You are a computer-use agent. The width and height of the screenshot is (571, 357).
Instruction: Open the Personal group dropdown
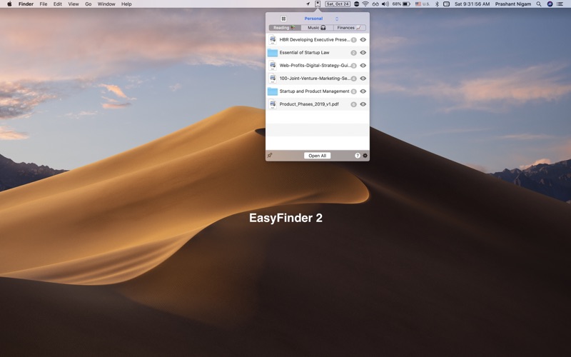coord(322,19)
